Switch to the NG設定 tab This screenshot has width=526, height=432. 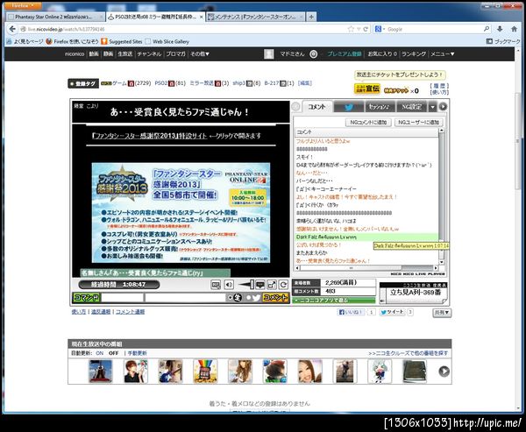(x=411, y=107)
